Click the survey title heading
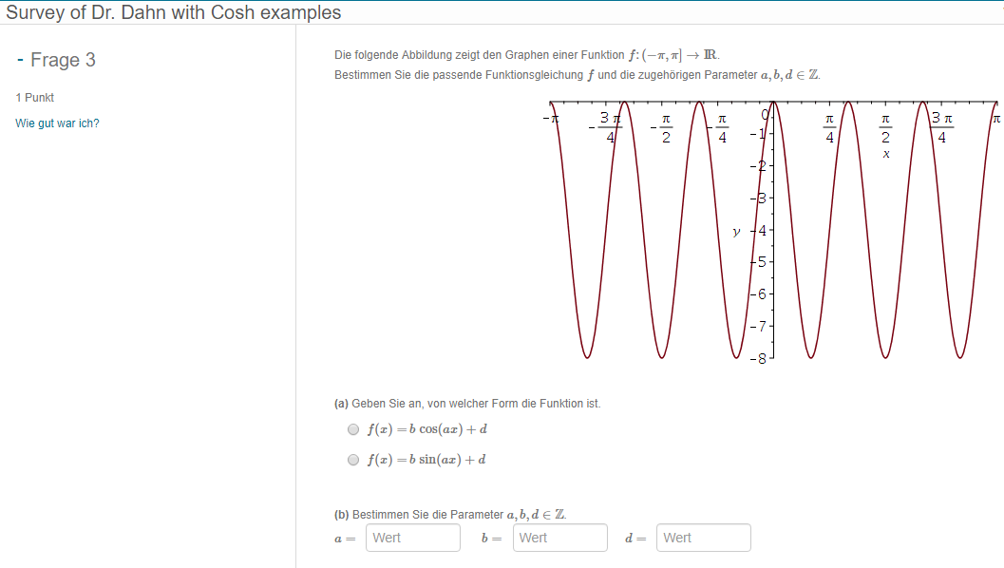Screen dimensions: 1004x568 pyautogui.click(x=174, y=12)
